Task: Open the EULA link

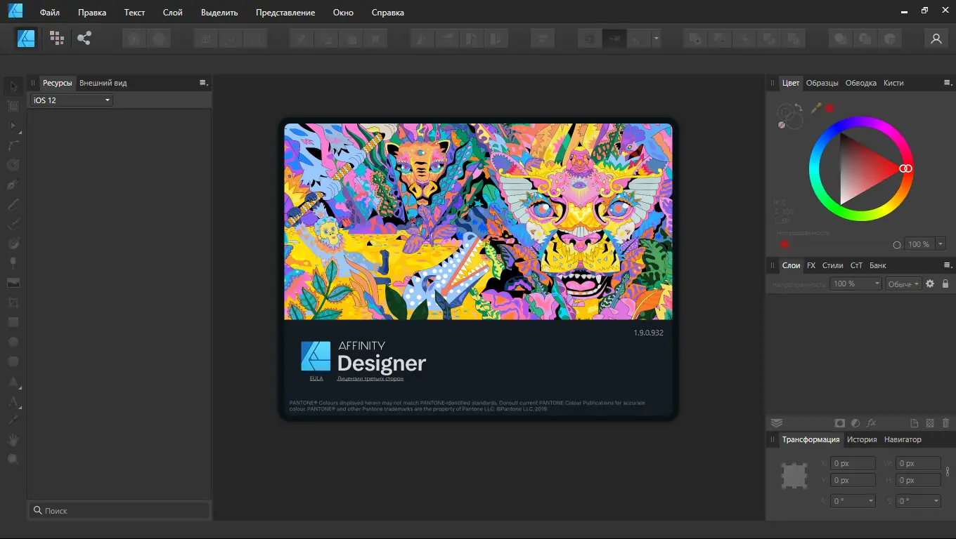Action: 316,378
